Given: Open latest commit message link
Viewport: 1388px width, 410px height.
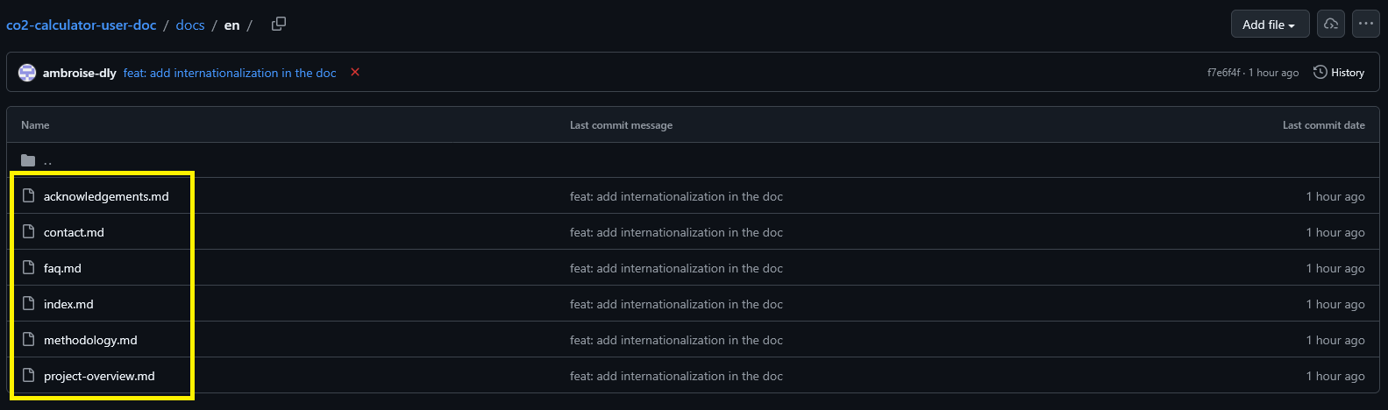Looking at the screenshot, I should tap(230, 73).
